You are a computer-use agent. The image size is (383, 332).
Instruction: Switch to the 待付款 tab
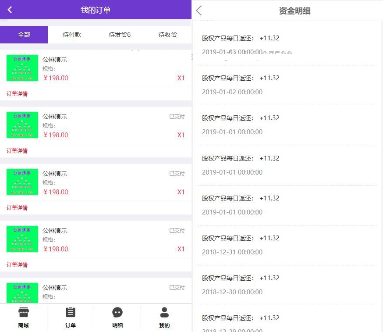tap(72, 35)
